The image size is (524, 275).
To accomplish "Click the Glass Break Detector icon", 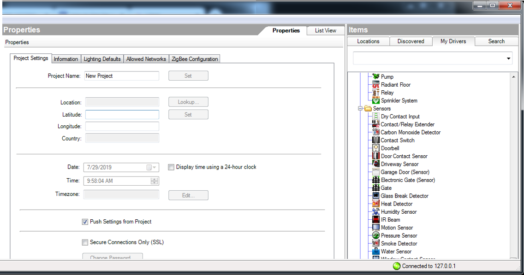I will (376, 196).
